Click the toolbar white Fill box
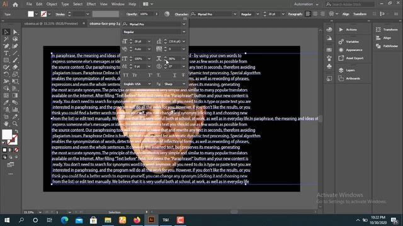Screen dimensions: 403x226 tap(7, 134)
